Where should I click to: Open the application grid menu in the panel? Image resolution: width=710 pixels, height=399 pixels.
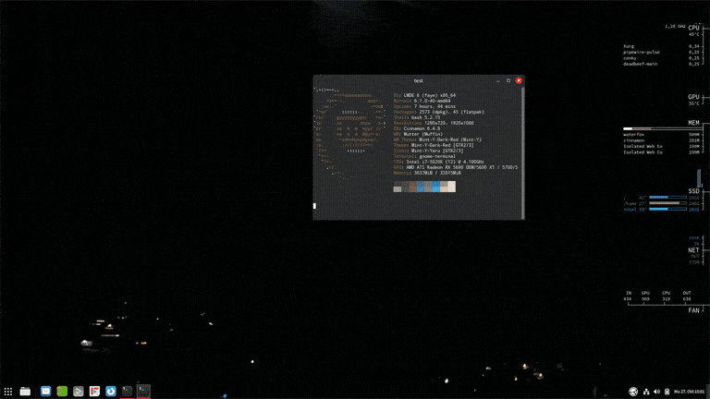tap(8, 392)
